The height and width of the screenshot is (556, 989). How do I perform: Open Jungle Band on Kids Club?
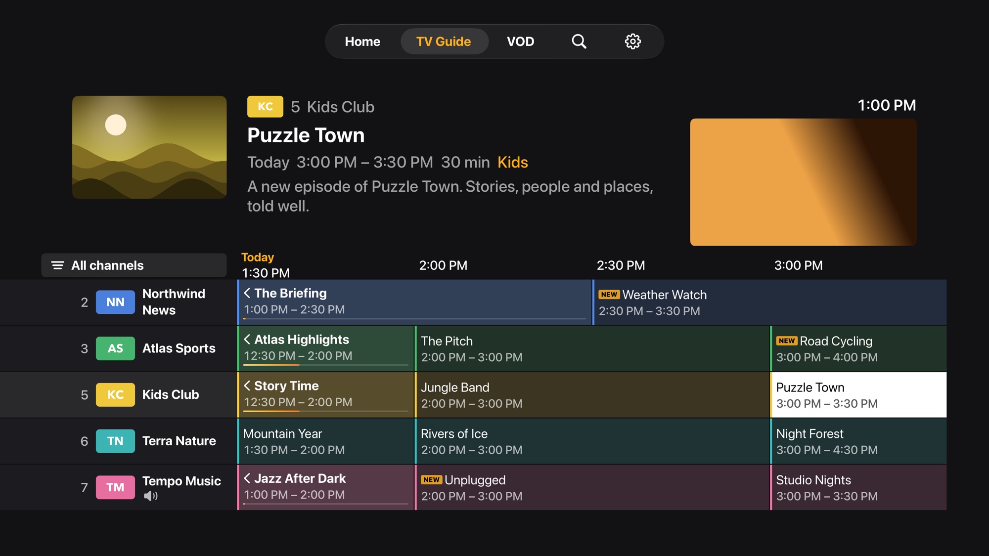tap(592, 395)
